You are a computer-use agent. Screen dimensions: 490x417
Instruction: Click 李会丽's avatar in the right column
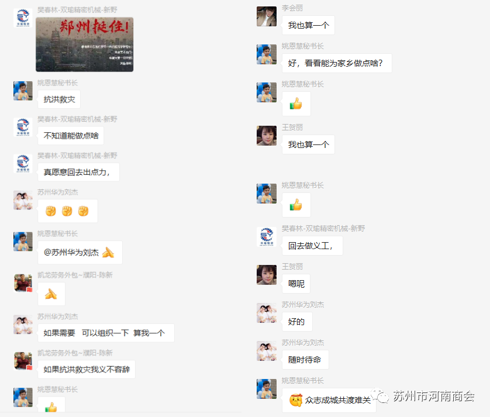click(267, 16)
